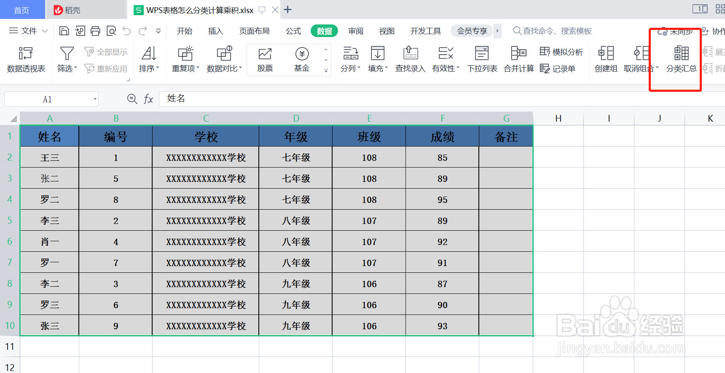
Task: Expand the Name Box dropdown arrow
Action: 95,99
